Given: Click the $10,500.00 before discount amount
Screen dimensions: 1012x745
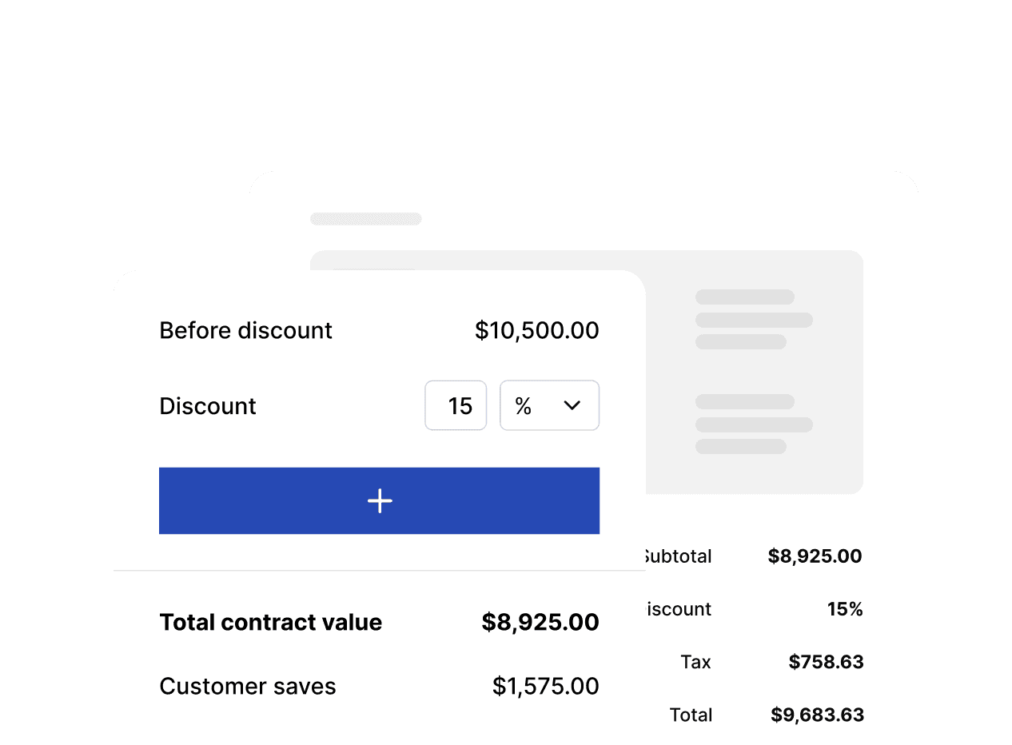Looking at the screenshot, I should point(536,331).
